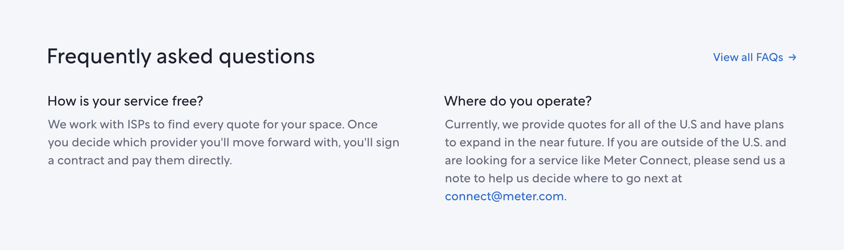Select the How is your service free? question
Image resolution: width=844 pixels, height=250 pixels.
pyautogui.click(x=125, y=101)
